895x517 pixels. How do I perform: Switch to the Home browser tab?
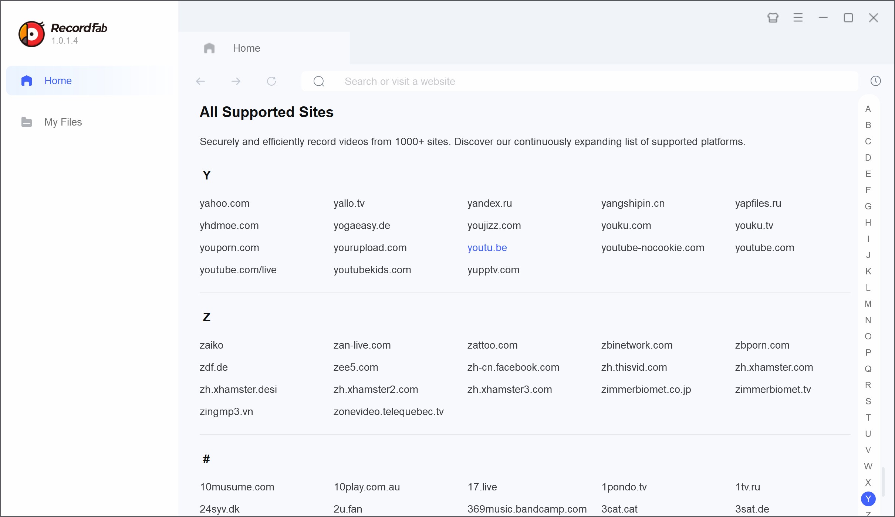[x=264, y=48]
